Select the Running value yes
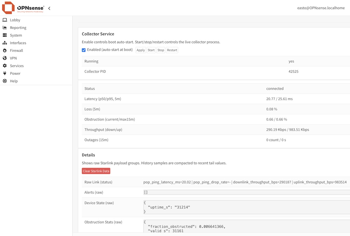The width and height of the screenshot is (350, 236). (x=291, y=61)
